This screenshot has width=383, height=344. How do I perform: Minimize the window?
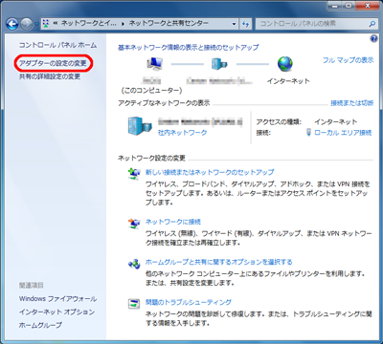335,5
